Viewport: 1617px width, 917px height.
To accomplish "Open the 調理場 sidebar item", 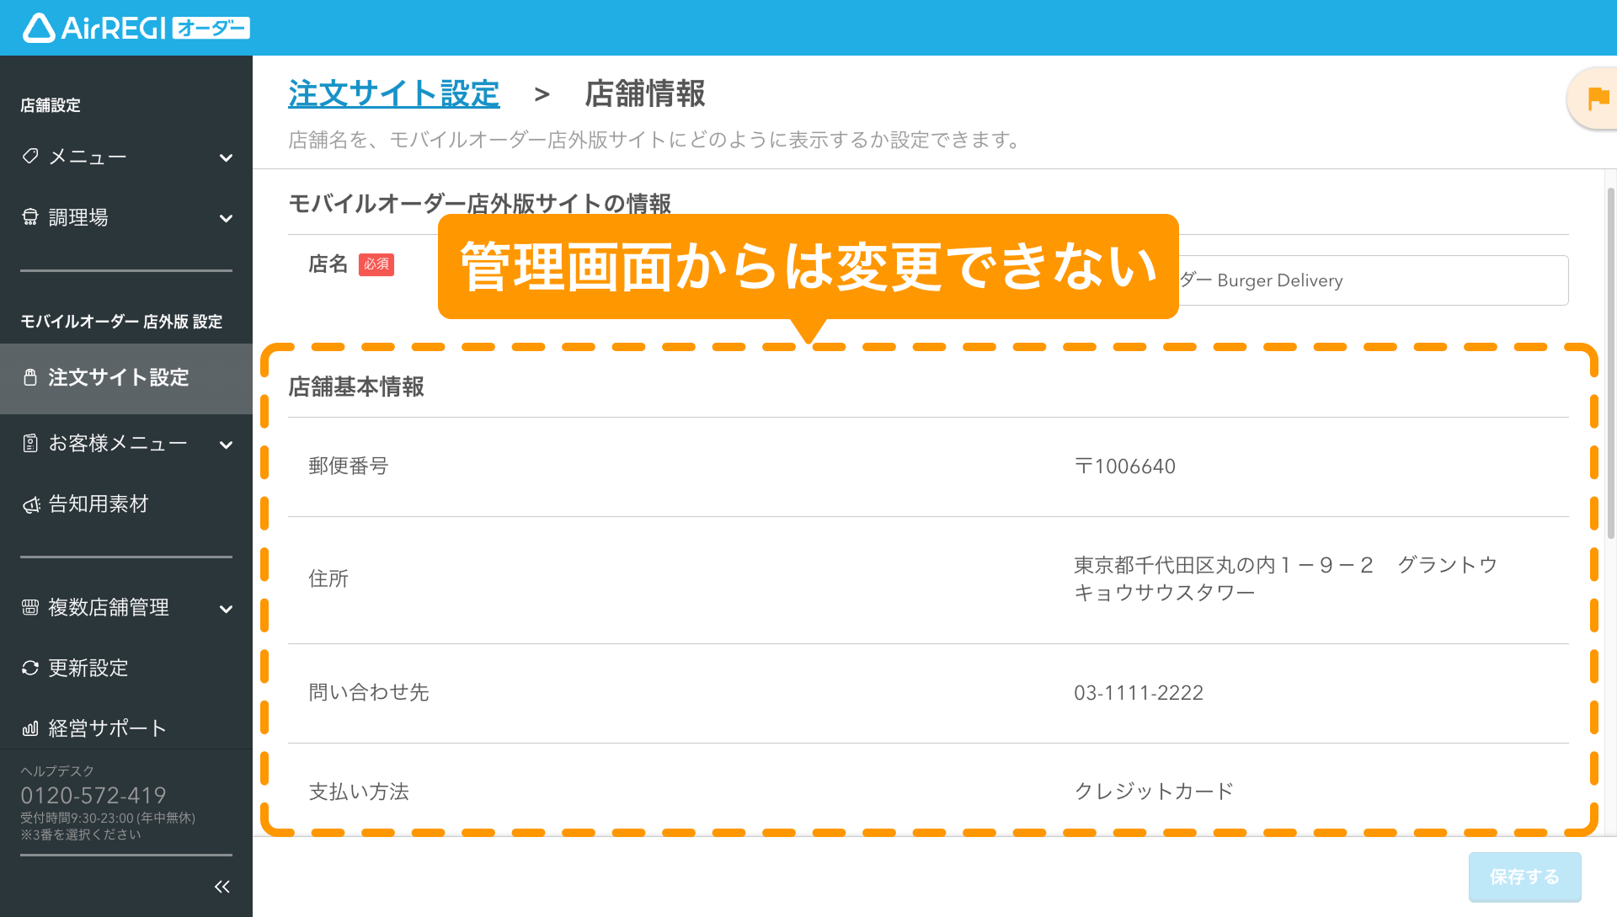I will click(126, 217).
